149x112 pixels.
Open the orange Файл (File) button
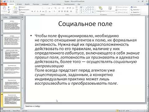tap(3, 4)
